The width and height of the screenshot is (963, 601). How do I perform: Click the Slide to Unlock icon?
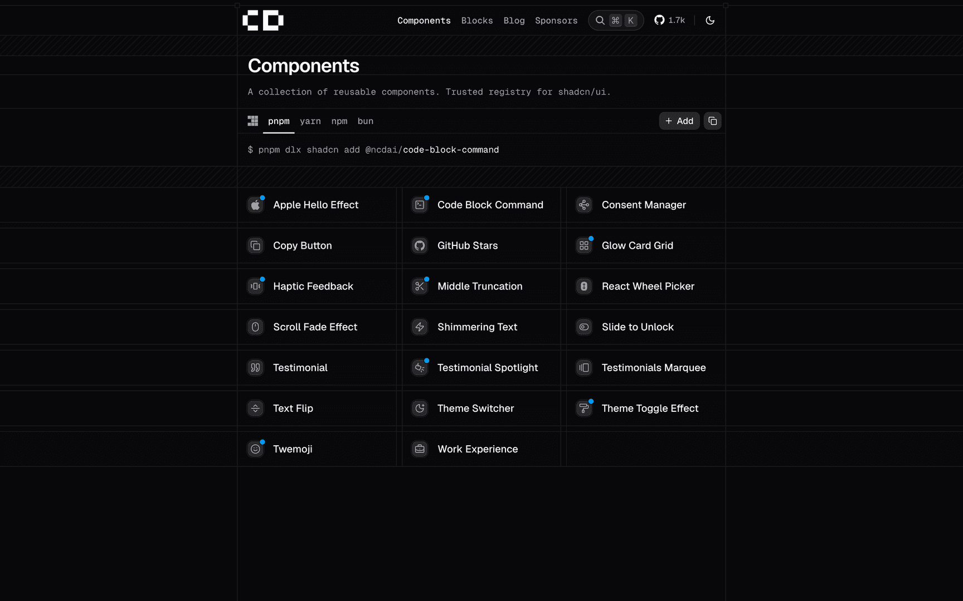[584, 327]
